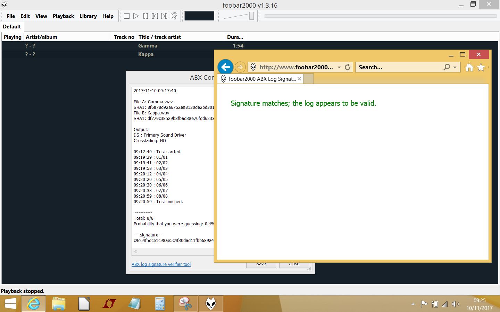Click the power/battery tray icon
The width and height of the screenshot is (500, 312).
tap(435, 304)
